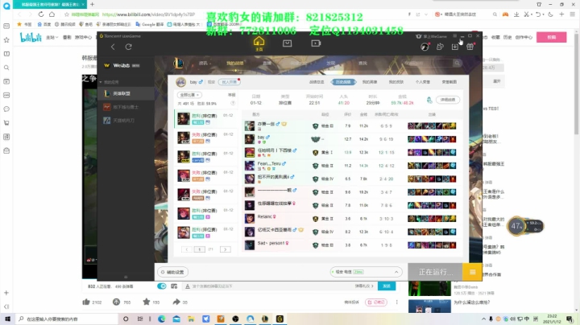The height and width of the screenshot is (325, 580).
Task: Open yellow menu button next to 正在运行
Action: 472,272
